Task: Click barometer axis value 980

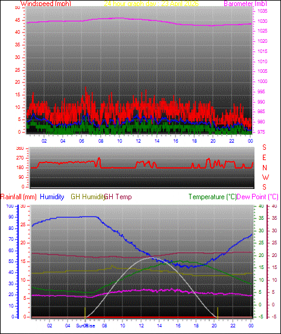Action: pyautogui.click(x=261, y=122)
